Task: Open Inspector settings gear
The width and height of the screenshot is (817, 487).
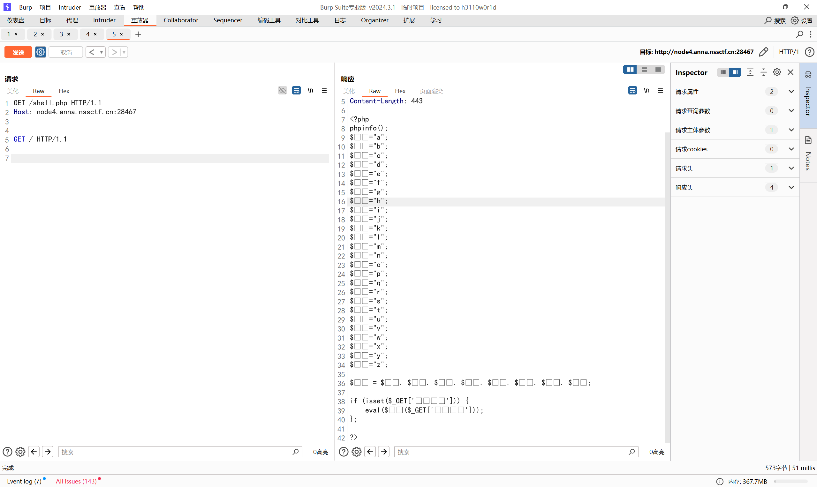Action: [x=777, y=72]
